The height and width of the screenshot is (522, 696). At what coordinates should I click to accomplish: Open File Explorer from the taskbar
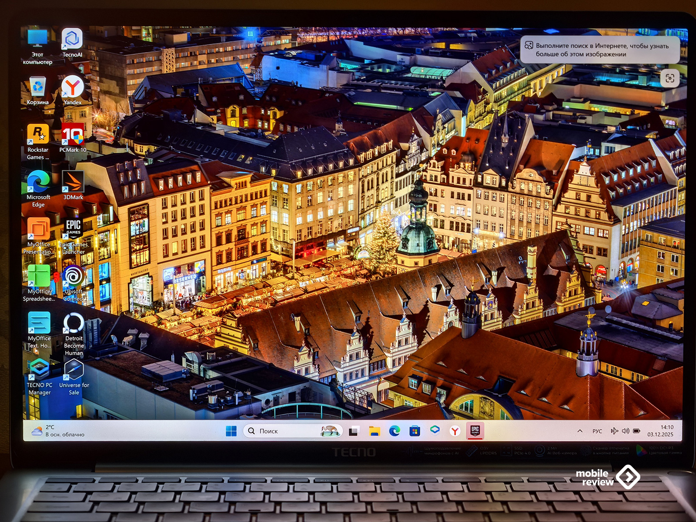tap(375, 431)
